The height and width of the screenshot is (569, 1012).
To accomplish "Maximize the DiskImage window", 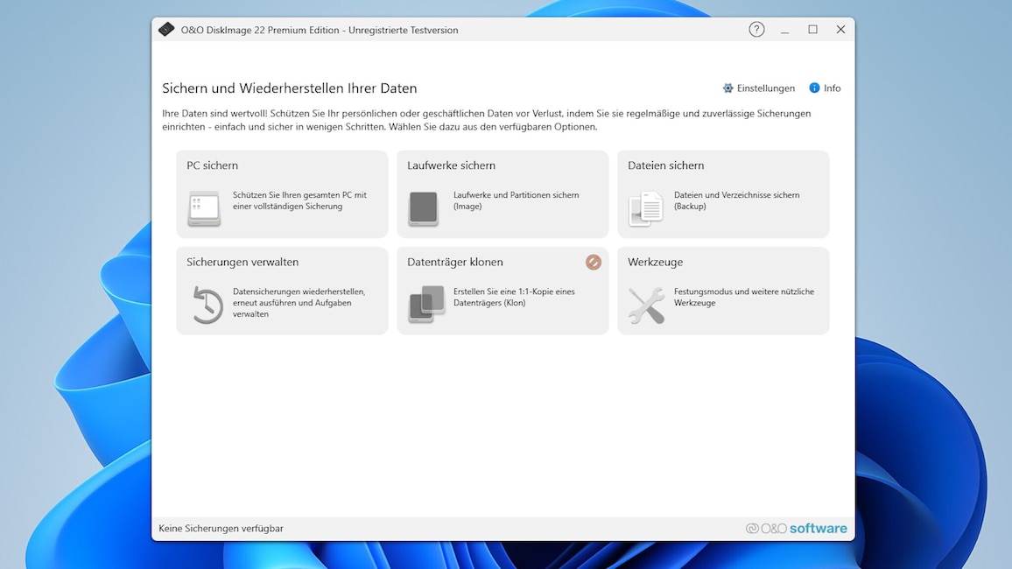I will (x=812, y=30).
